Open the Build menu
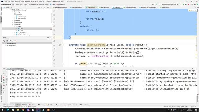Screen dimensions: 199x112 (x=33, y=2)
